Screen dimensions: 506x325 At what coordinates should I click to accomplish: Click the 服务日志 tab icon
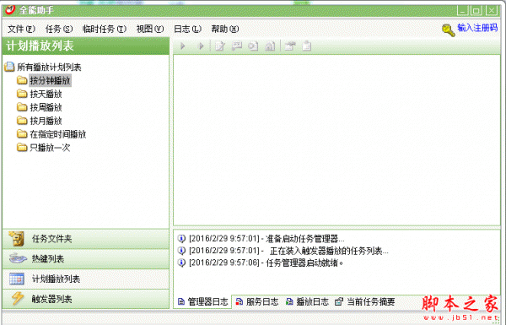click(240, 302)
